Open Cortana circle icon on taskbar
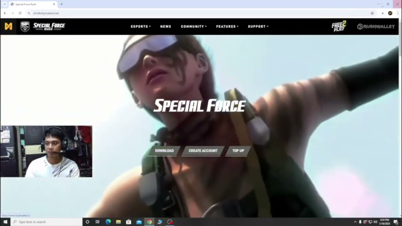Image resolution: width=402 pixels, height=226 pixels. point(87,222)
